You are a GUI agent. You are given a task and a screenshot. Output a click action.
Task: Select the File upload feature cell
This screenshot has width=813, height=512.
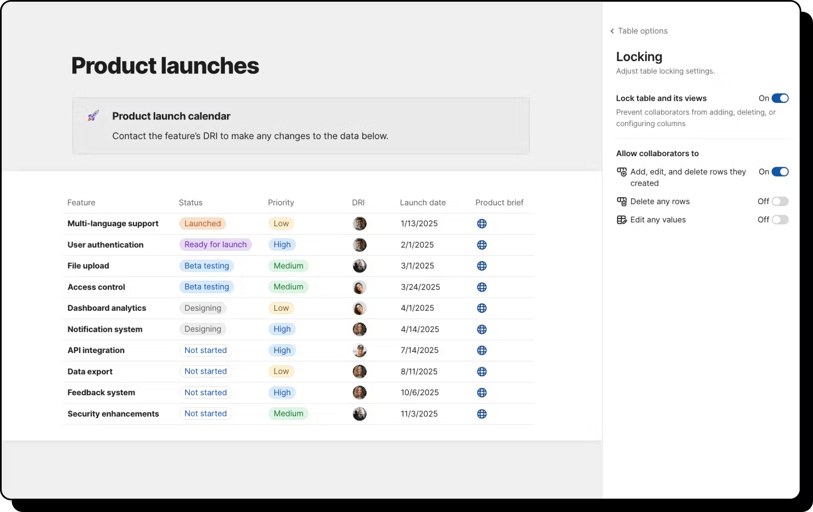88,266
